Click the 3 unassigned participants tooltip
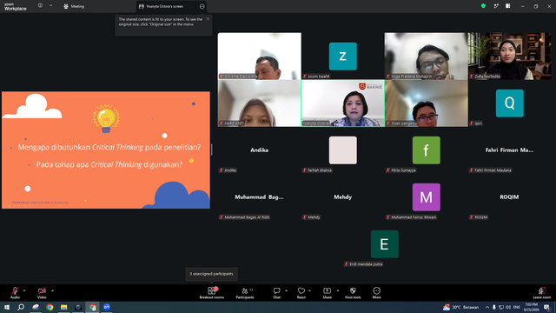Screen dimensions: 556x313 click(x=212, y=274)
